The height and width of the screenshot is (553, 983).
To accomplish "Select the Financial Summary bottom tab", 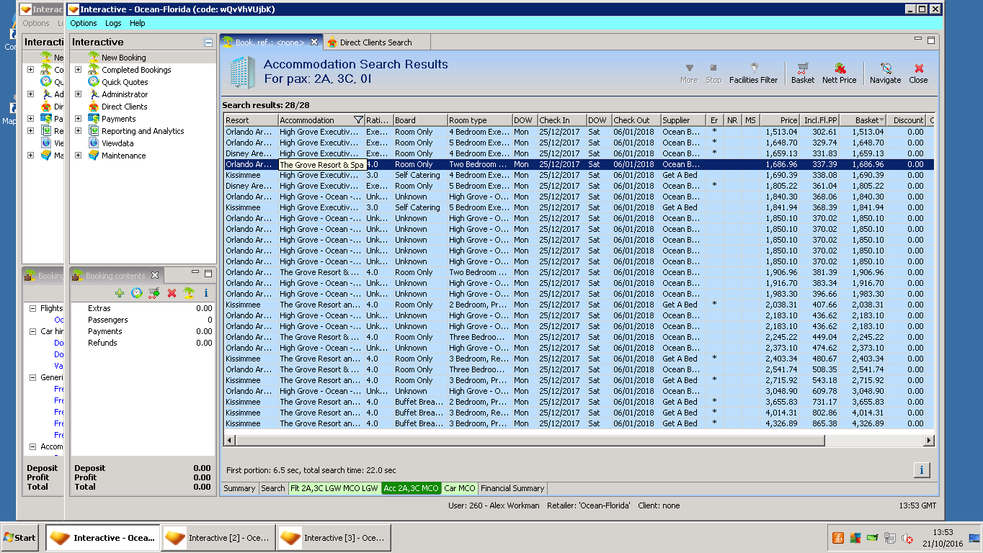I will (512, 488).
